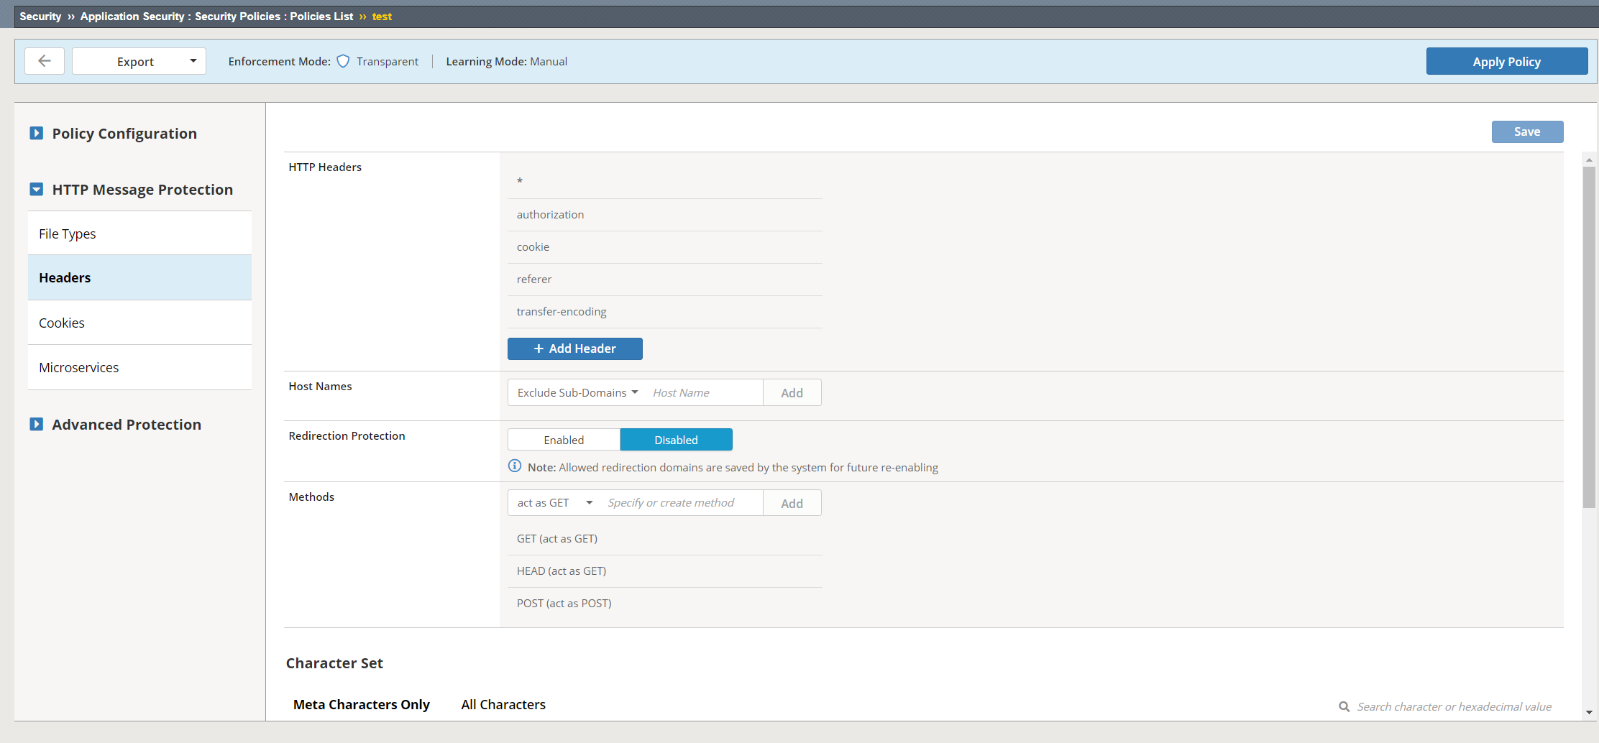This screenshot has height=743, width=1599.
Task: Open Cookies in the sidebar
Action: click(x=139, y=323)
